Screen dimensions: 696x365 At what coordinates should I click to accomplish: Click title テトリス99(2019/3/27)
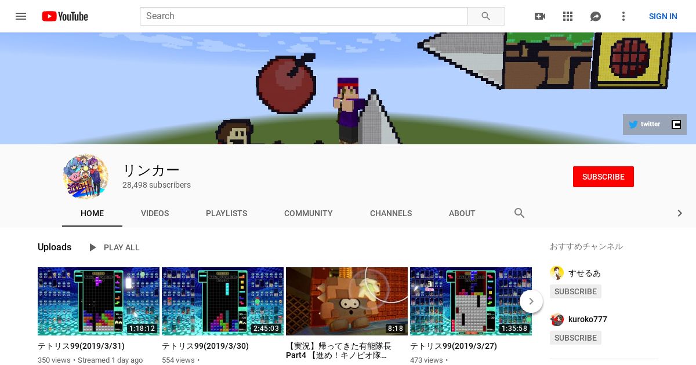point(454,346)
